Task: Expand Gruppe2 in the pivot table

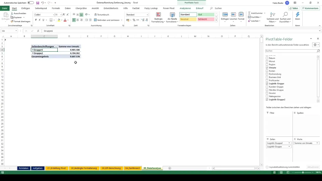Action: [33, 53]
